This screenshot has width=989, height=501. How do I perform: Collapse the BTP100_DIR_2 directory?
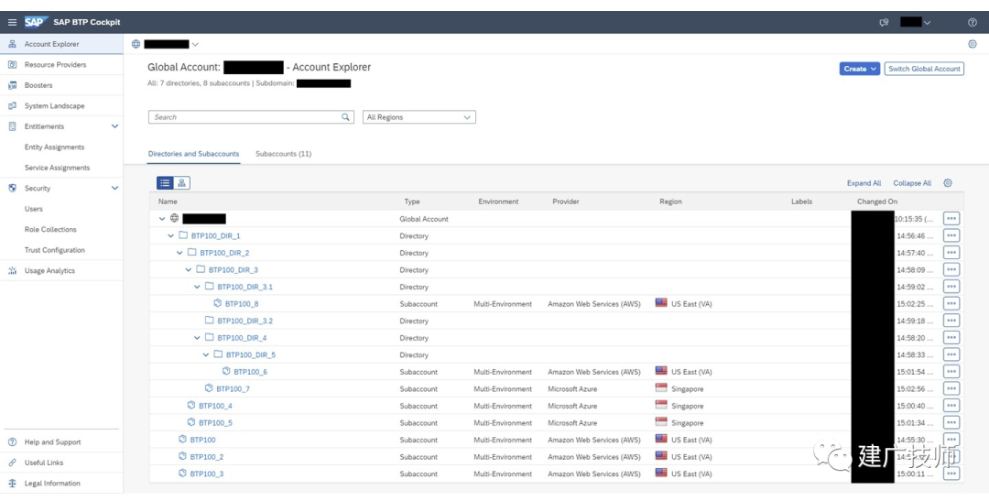click(179, 253)
